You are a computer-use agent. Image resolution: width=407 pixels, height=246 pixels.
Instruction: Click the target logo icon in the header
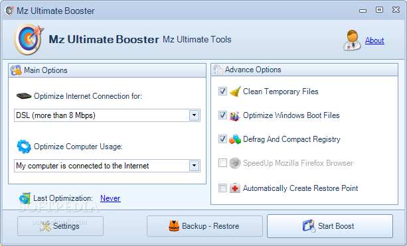(29, 39)
